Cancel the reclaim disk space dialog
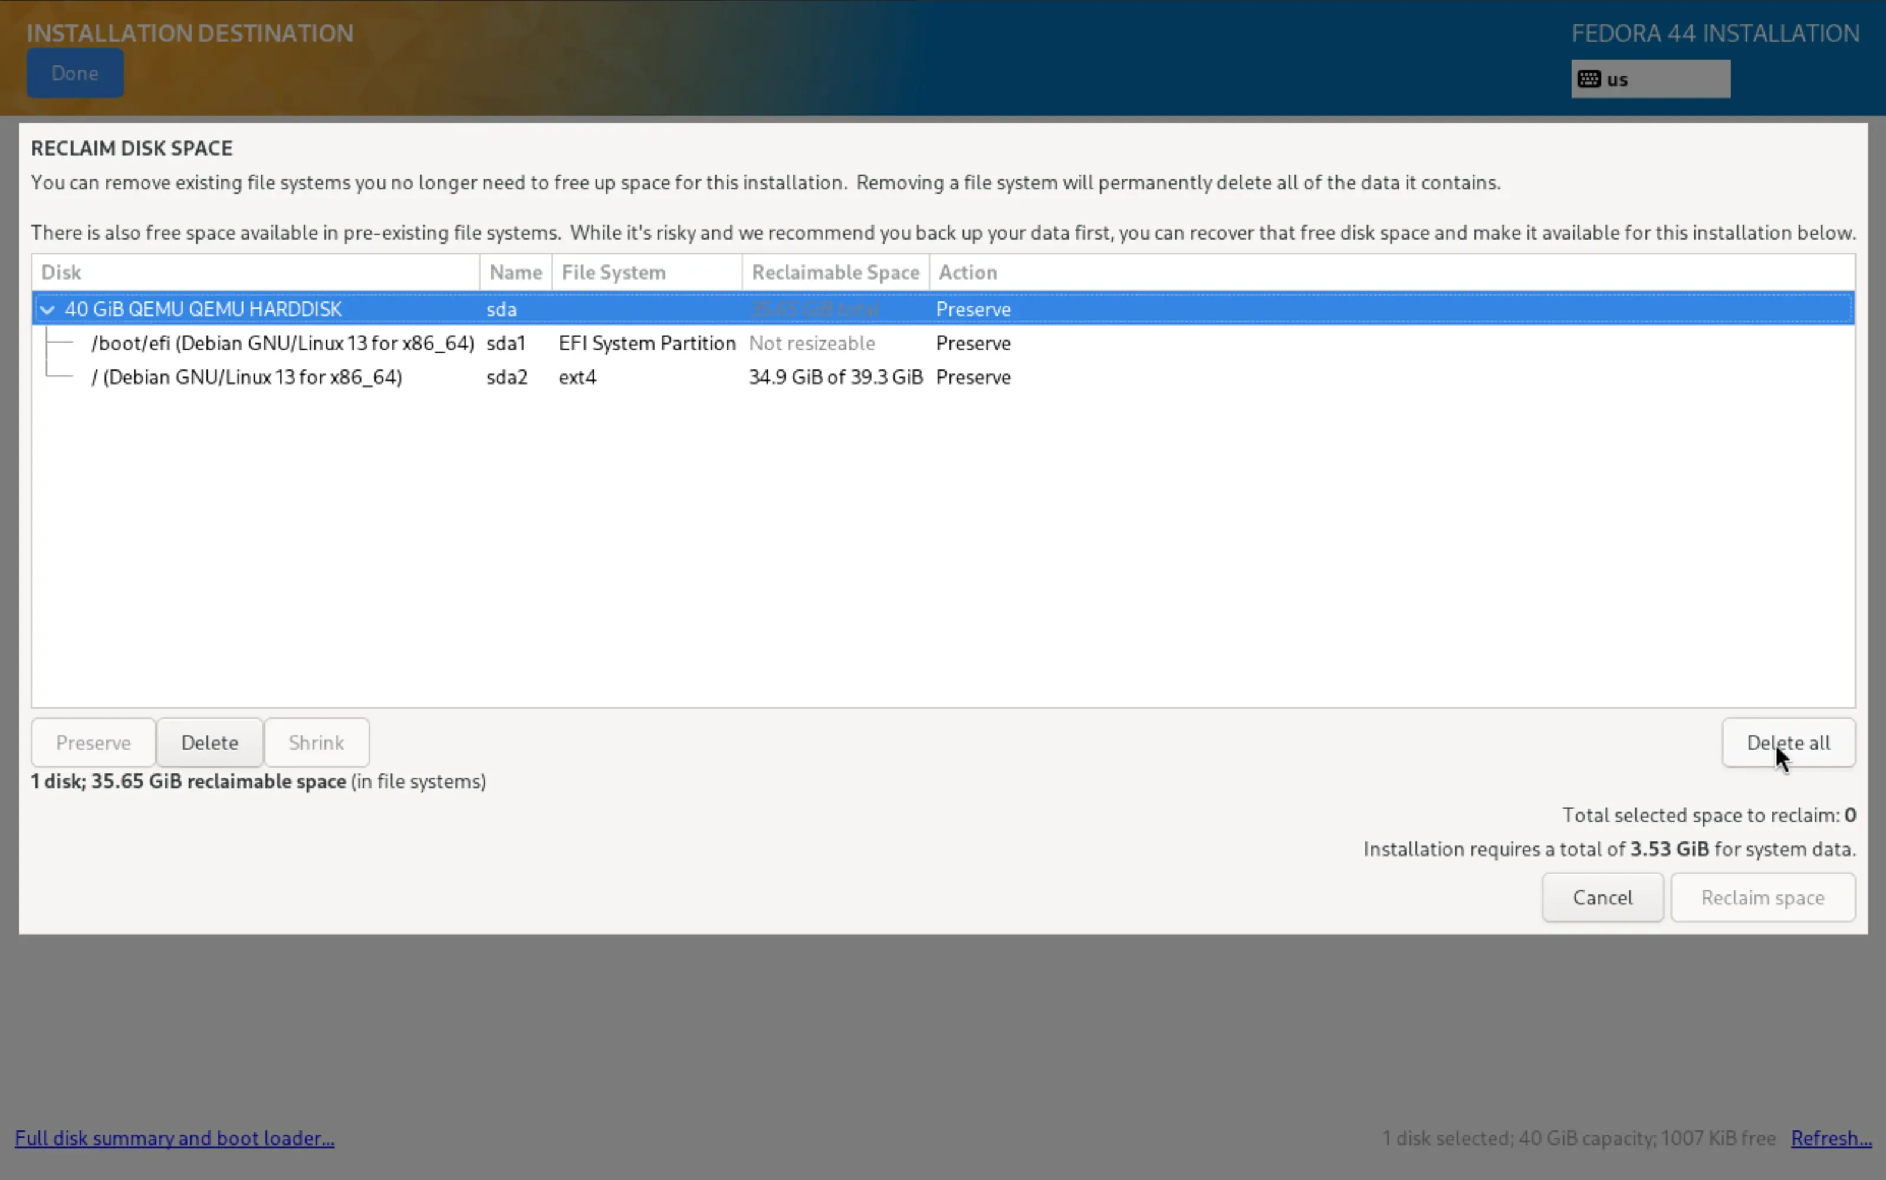 click(x=1603, y=897)
